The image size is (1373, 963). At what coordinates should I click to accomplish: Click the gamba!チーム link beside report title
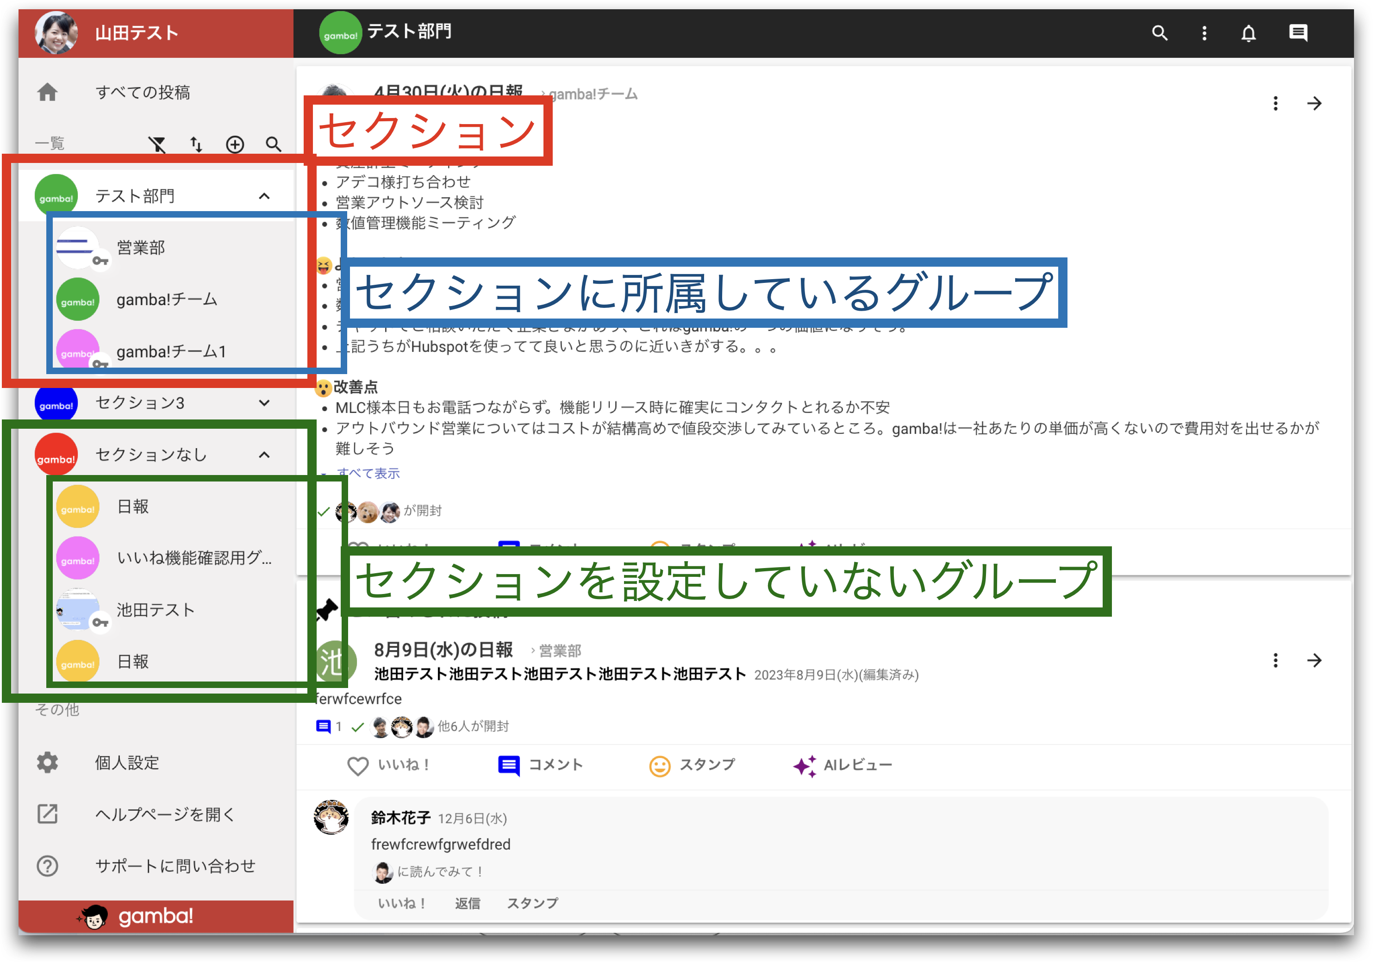click(593, 94)
